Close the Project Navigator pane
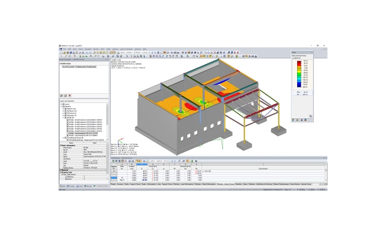Screen dimensions: 386x235 click(108, 59)
